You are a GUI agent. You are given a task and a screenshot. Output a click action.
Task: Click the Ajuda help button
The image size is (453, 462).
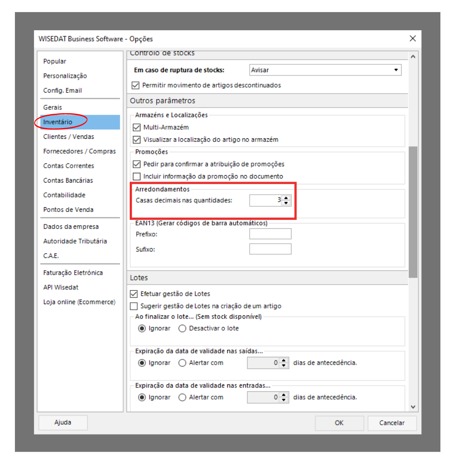pos(63,422)
